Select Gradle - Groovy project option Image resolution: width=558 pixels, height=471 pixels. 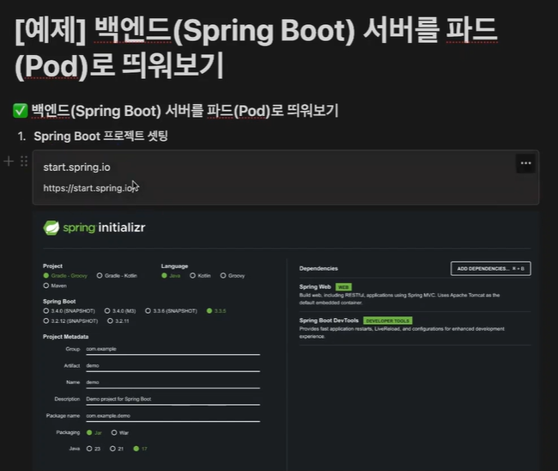(x=65, y=276)
